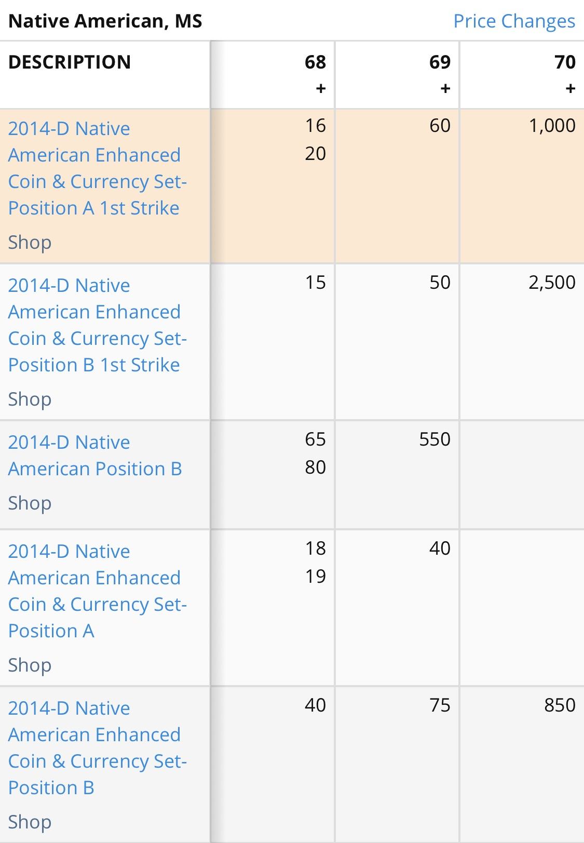Image resolution: width=584 pixels, height=843 pixels.
Task: Select the 68 grade column header
Action: click(315, 62)
